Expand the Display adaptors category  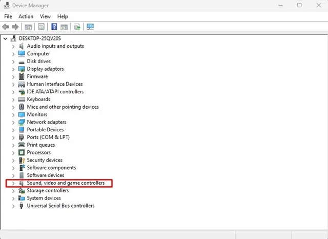coord(13,69)
